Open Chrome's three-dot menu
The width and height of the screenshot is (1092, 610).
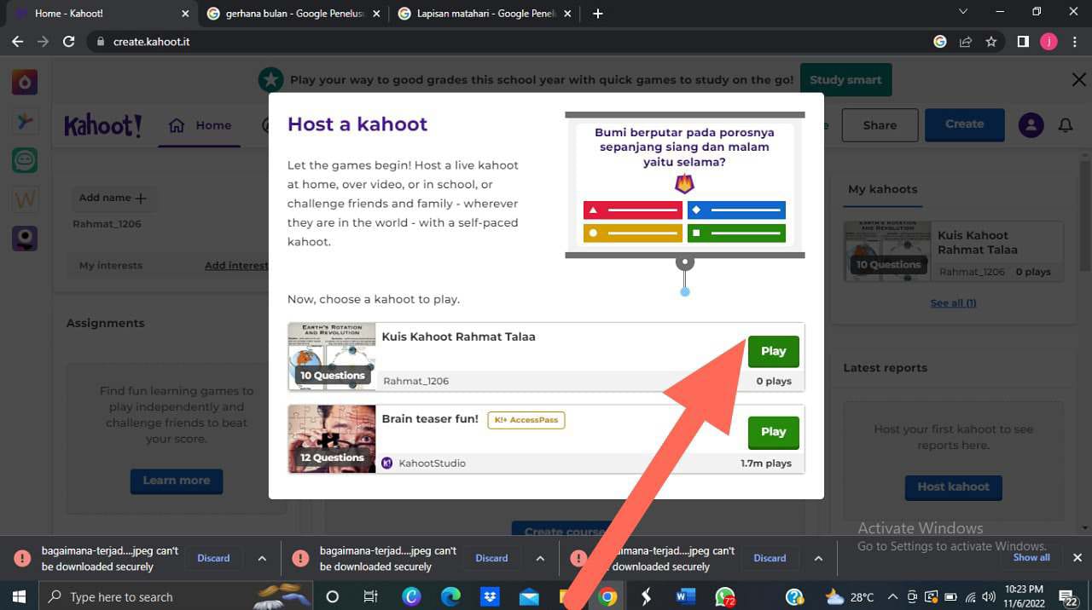(x=1074, y=41)
